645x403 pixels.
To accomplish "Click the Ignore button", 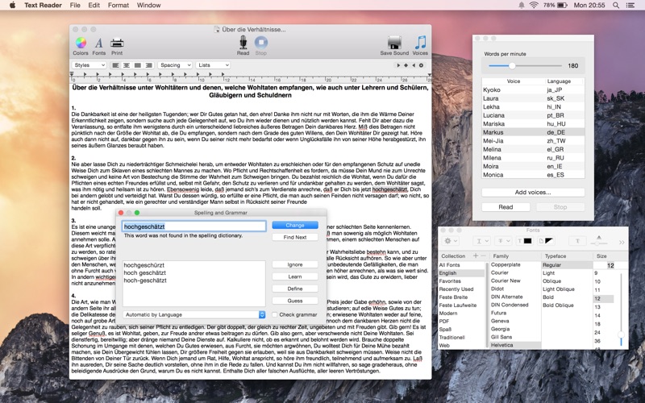I will pos(295,264).
